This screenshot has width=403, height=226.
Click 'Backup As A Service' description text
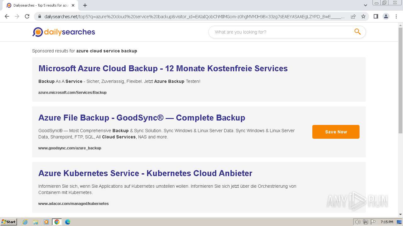point(119,81)
